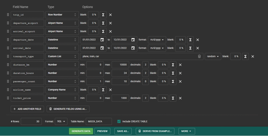Grab the drag handle for distance_km row
Screen dimensions: 268x136
(x=8, y=65)
